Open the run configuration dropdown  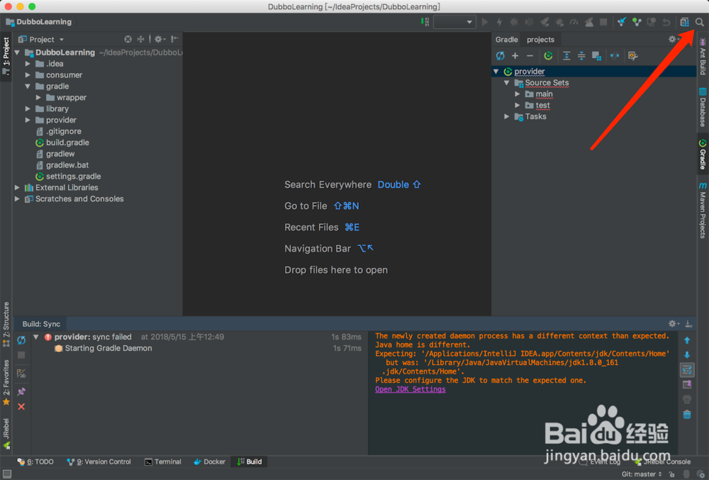pos(454,22)
